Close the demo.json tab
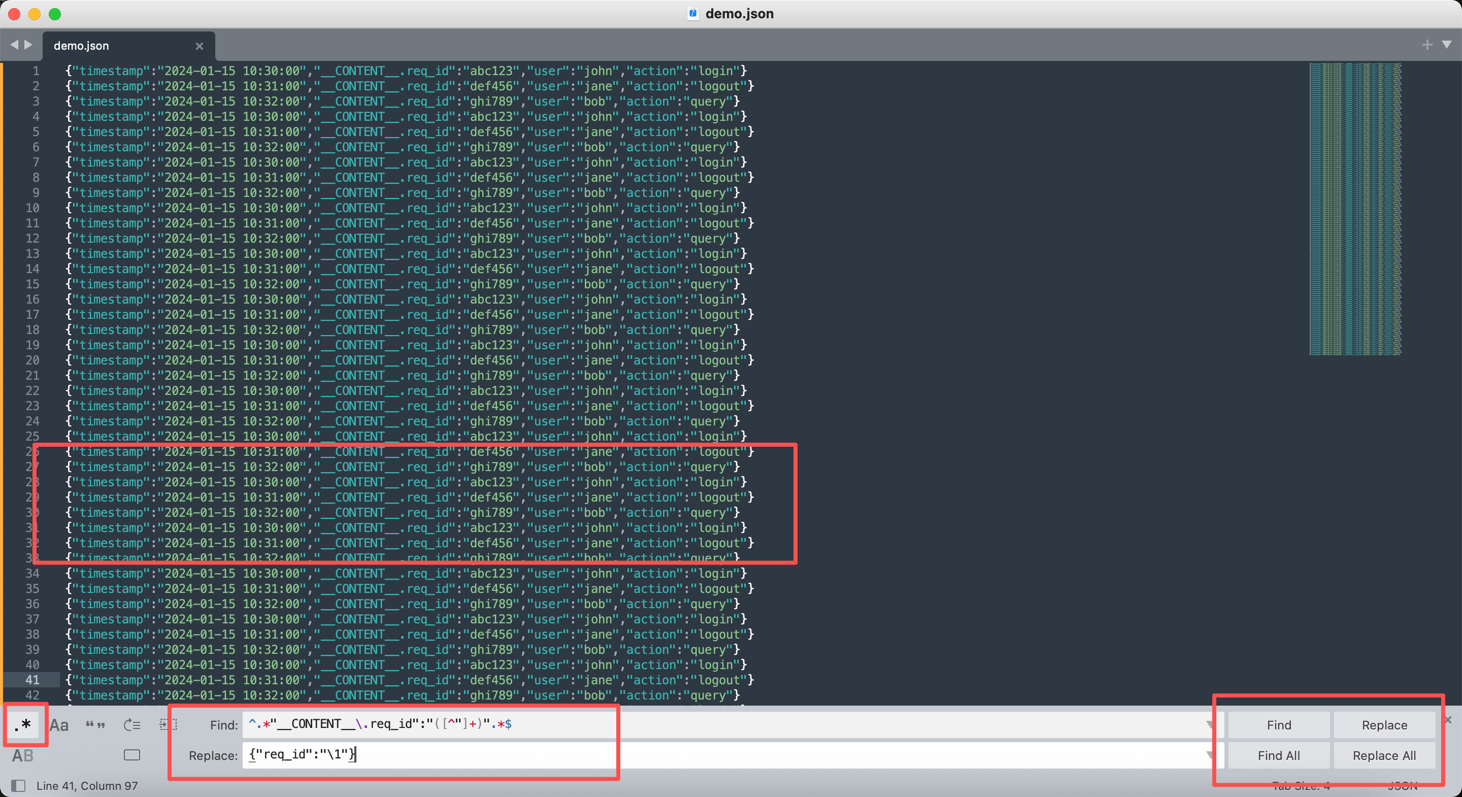This screenshot has height=797, width=1462. tap(199, 46)
